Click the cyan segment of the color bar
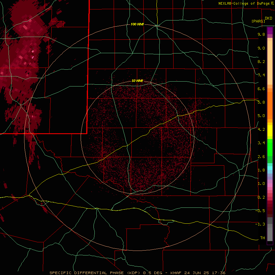This screenshot has height=275, width=275. tap(270, 168)
